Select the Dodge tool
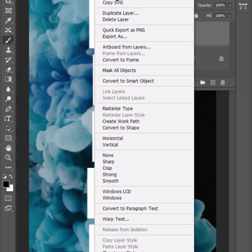This screenshot has height=252, width=252. tap(8, 99)
